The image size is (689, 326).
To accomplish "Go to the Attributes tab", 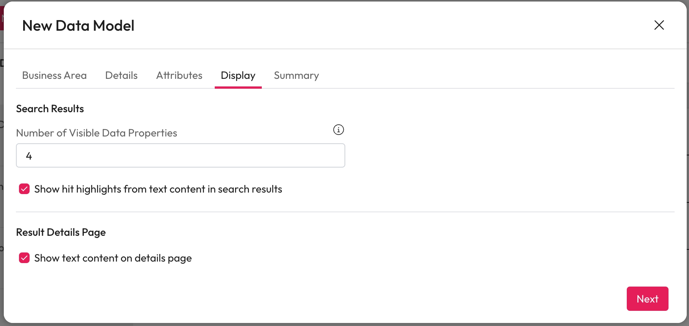I will 179,75.
